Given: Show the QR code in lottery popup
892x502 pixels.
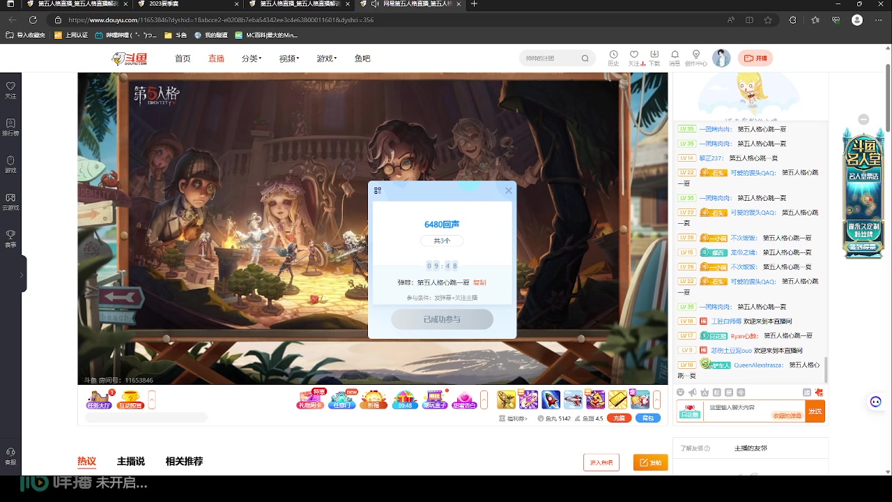Looking at the screenshot, I should click(x=378, y=190).
